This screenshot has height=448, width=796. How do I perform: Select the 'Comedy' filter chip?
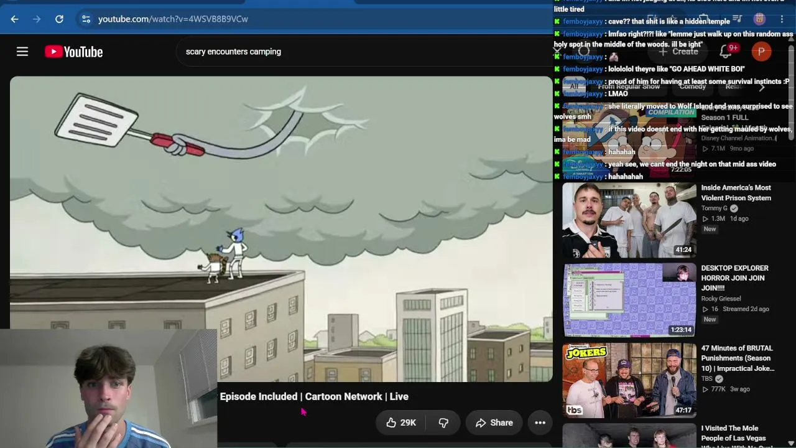tap(693, 86)
